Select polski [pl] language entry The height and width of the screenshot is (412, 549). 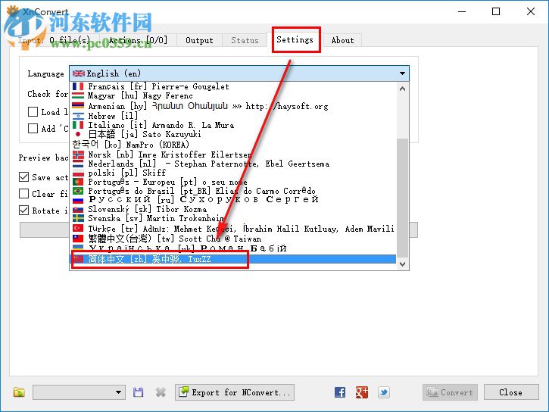[x=232, y=173]
